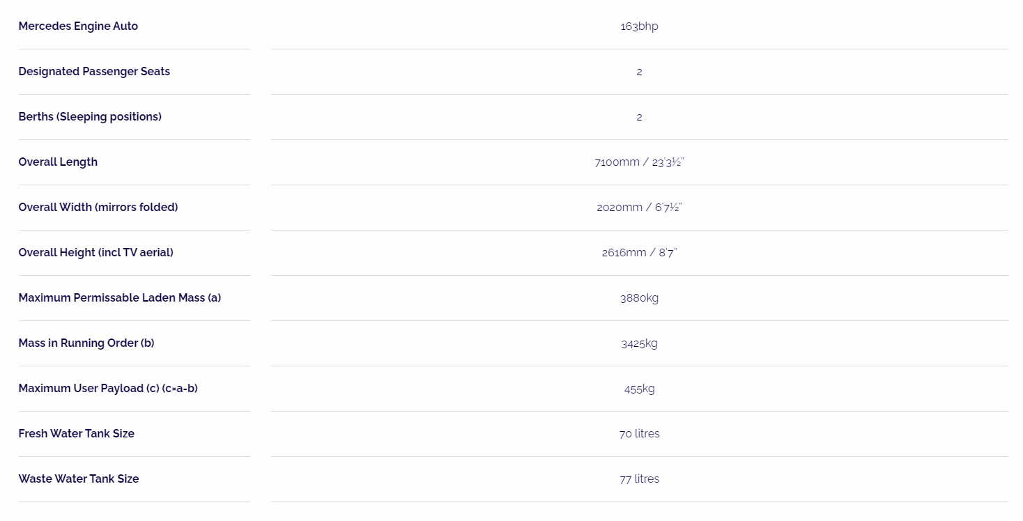This screenshot has height=521, width=1023.
Task: Click the 3425kg running order value
Action: point(639,343)
